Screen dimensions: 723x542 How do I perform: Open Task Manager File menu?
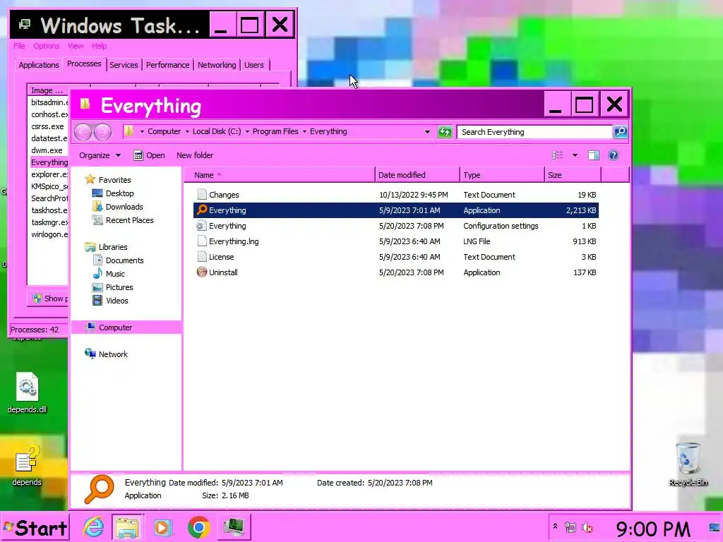click(x=19, y=46)
